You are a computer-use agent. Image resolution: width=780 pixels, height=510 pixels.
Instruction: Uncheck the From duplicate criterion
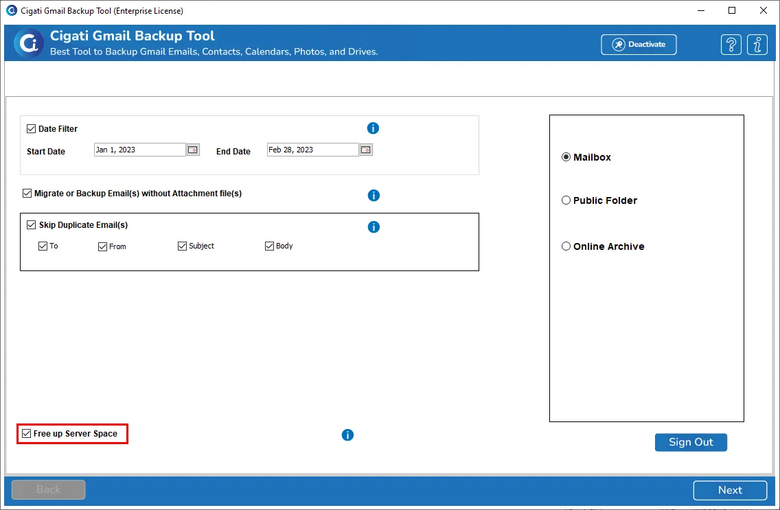coord(102,246)
